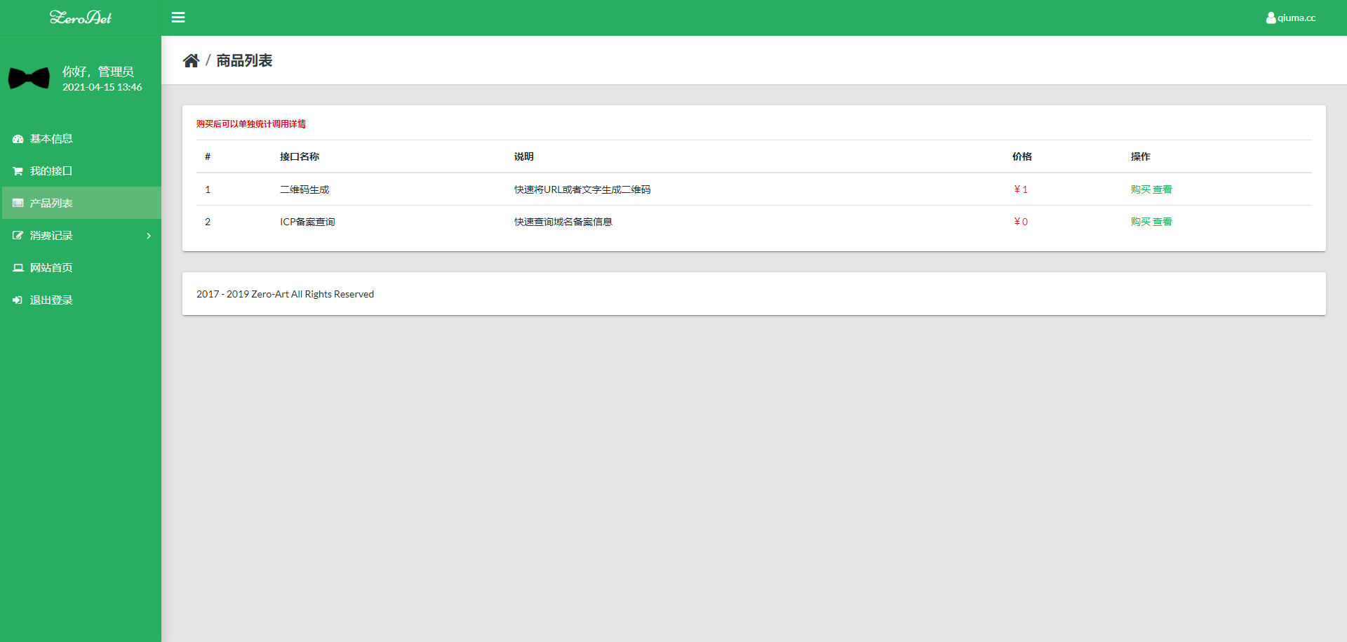Screen dimensions: 1347x642
Task: Click the greeting 你好，管理员
Action: (x=98, y=72)
